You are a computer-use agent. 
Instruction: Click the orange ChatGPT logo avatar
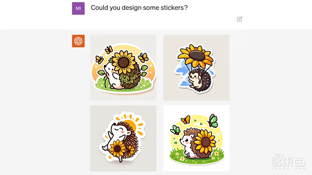[x=78, y=41]
